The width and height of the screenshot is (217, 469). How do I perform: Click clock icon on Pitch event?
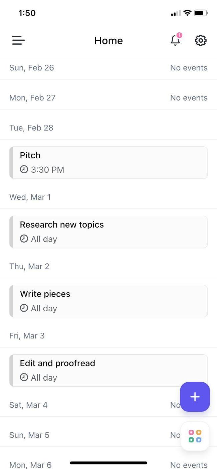pos(24,170)
